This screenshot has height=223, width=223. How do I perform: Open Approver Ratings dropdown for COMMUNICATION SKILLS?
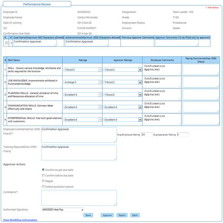(x=123, y=107)
